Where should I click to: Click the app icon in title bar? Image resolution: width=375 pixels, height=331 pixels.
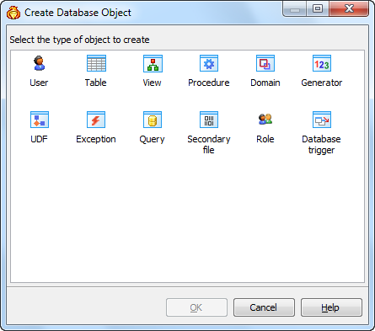tap(13, 13)
